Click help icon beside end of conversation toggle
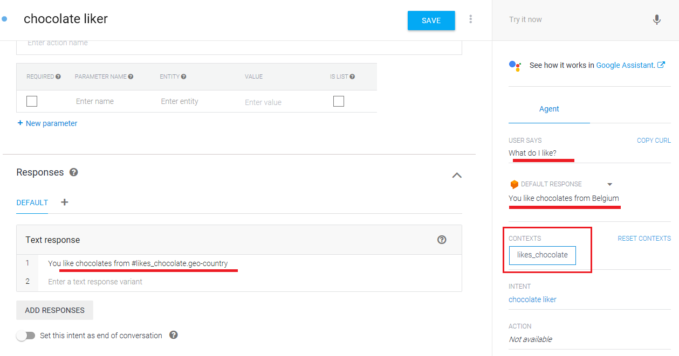The height and width of the screenshot is (356, 679). click(174, 335)
